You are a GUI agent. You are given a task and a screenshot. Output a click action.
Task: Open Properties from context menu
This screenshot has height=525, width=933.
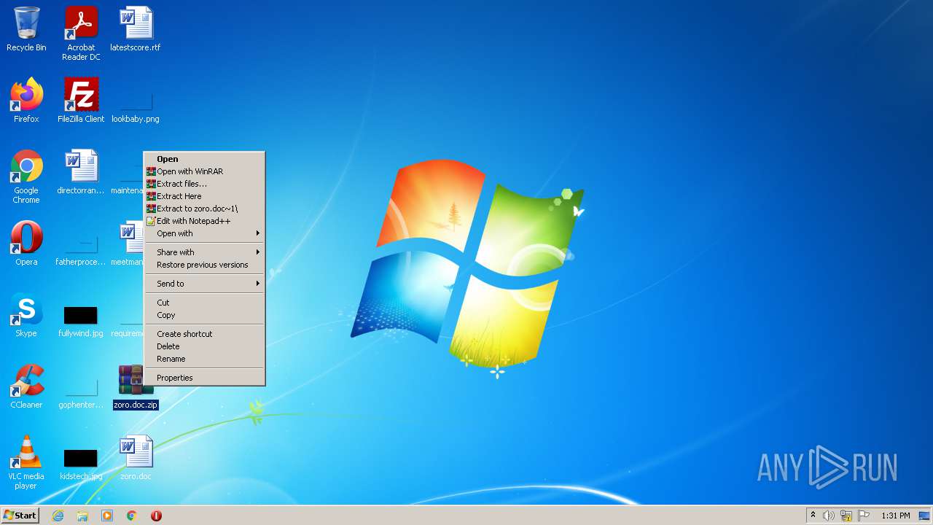(204, 378)
